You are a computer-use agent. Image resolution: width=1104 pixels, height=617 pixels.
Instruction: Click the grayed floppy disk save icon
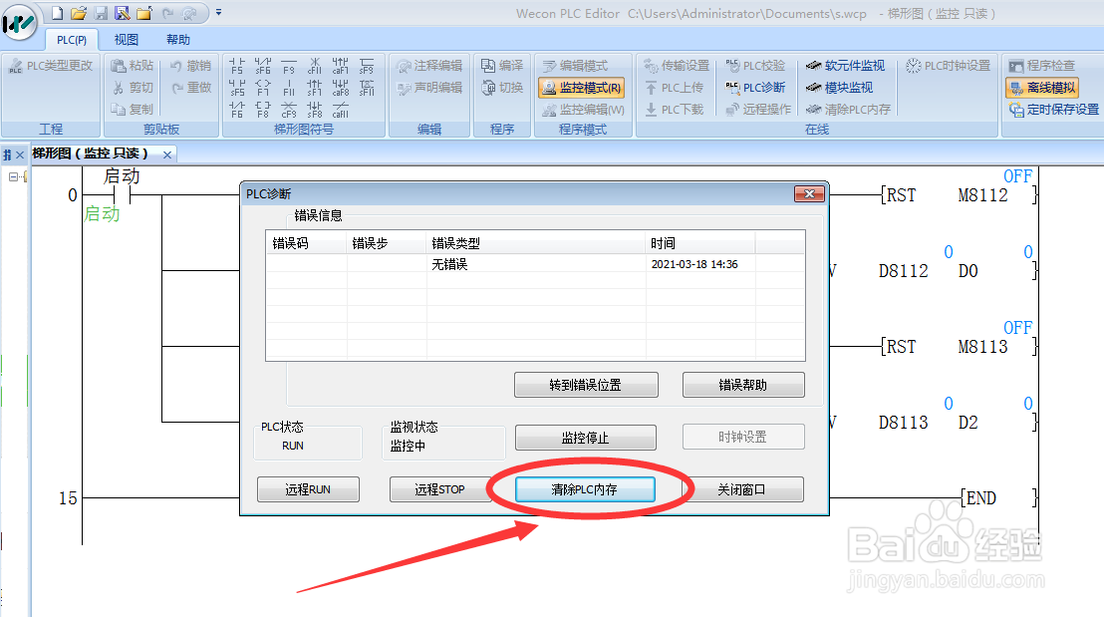(x=101, y=13)
